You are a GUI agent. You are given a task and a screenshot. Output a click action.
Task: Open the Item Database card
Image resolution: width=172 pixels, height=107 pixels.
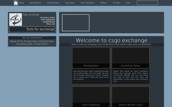91,97
